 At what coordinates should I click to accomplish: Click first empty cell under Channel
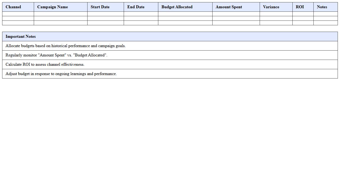coord(18,14)
